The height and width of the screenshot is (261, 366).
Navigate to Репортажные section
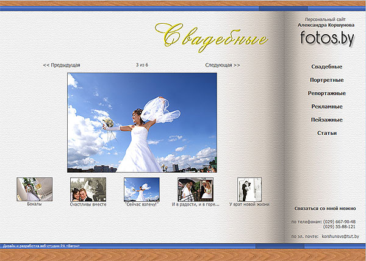[326, 93]
